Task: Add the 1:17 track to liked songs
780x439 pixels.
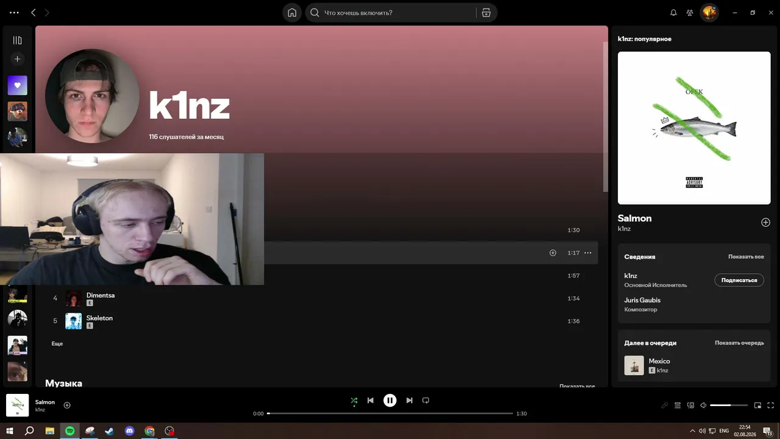Action: [553, 252]
